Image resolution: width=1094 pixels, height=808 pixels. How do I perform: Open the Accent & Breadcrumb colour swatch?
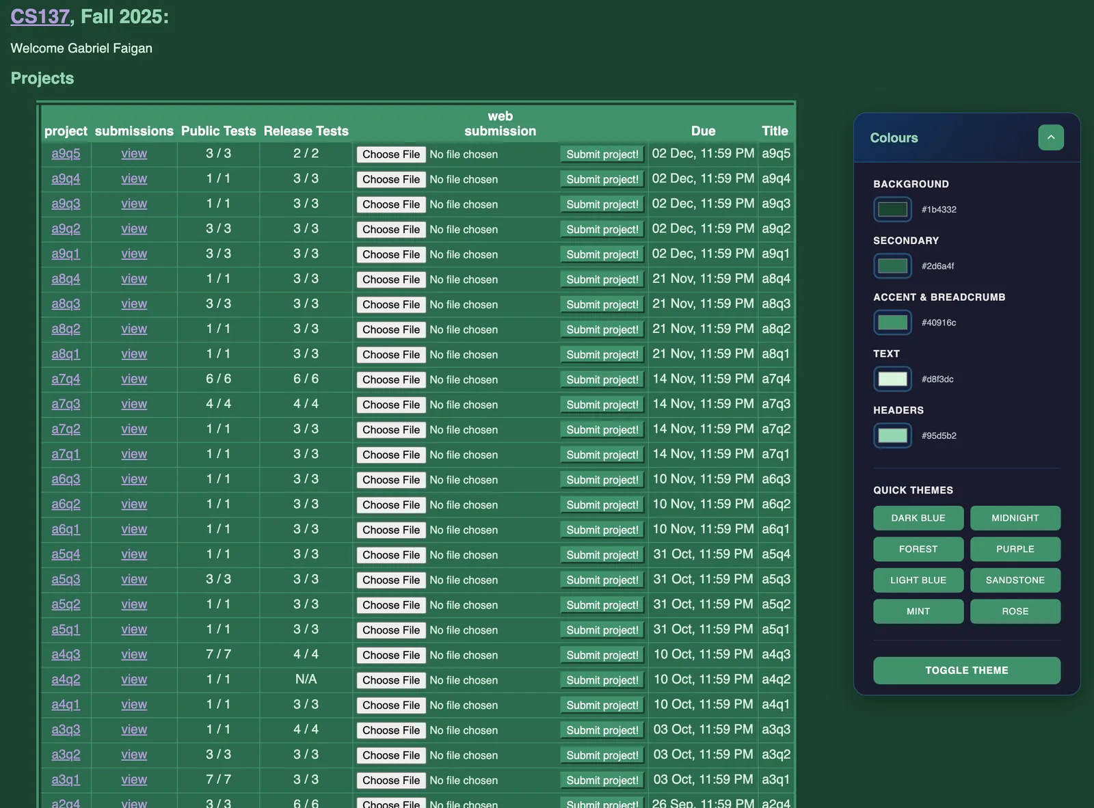click(x=892, y=323)
